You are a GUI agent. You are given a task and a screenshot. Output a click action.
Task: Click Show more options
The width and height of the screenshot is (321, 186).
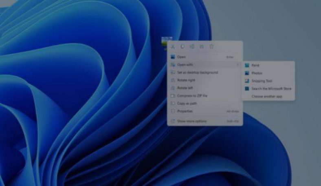coord(205,121)
